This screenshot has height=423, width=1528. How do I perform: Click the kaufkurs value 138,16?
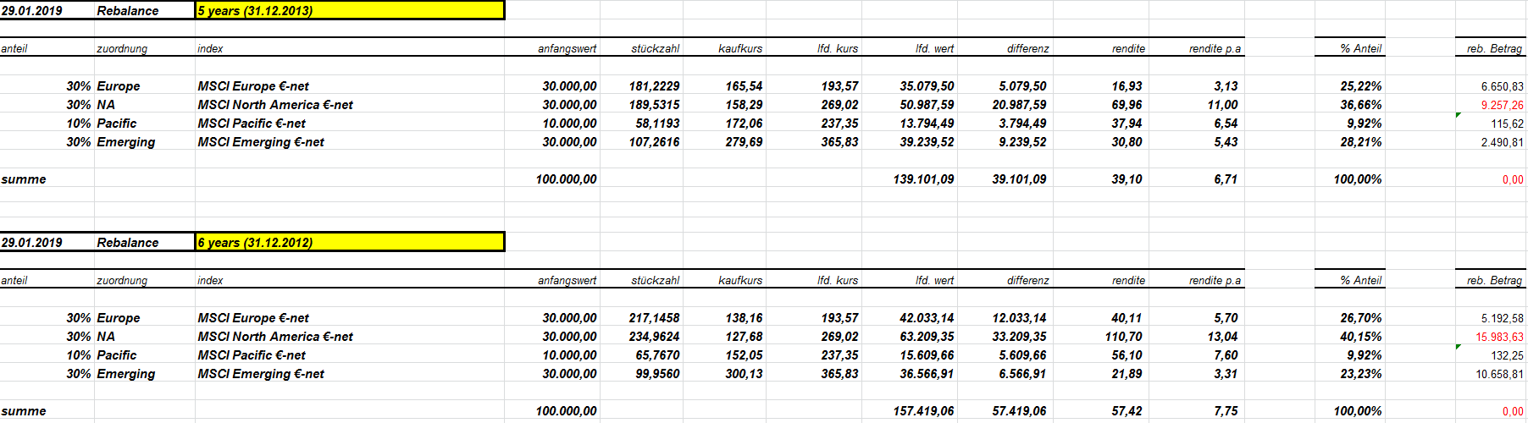(x=744, y=318)
